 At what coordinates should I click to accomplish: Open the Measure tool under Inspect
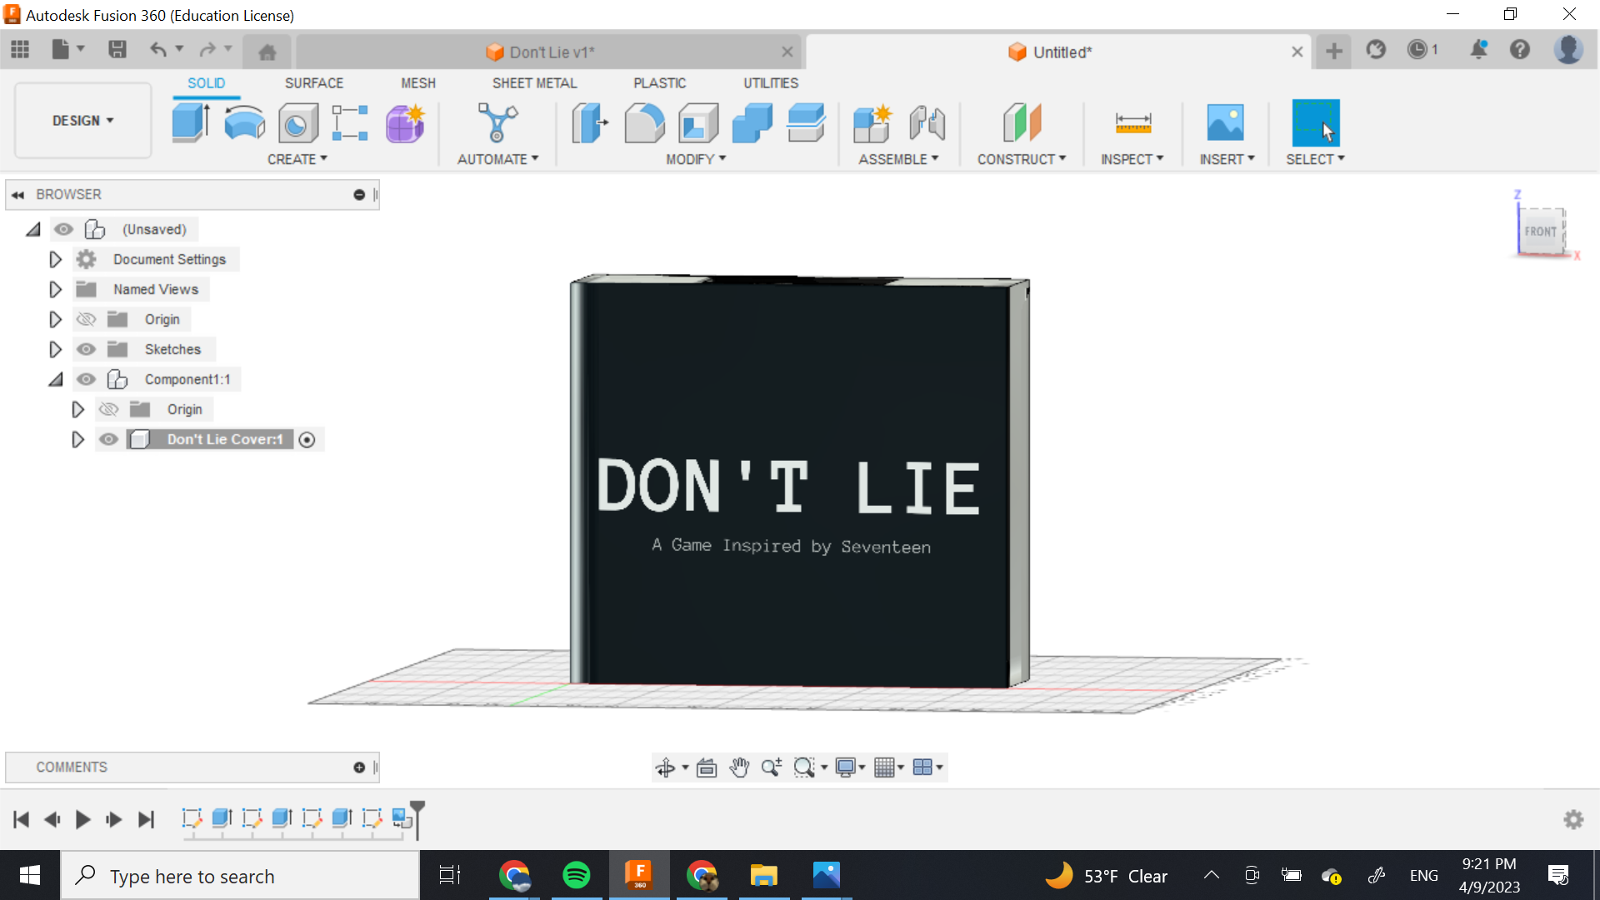coord(1132,122)
